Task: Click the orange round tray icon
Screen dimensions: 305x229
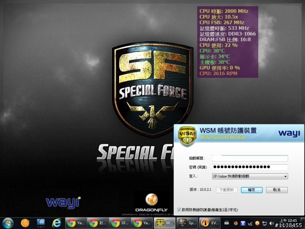Action: point(257,223)
